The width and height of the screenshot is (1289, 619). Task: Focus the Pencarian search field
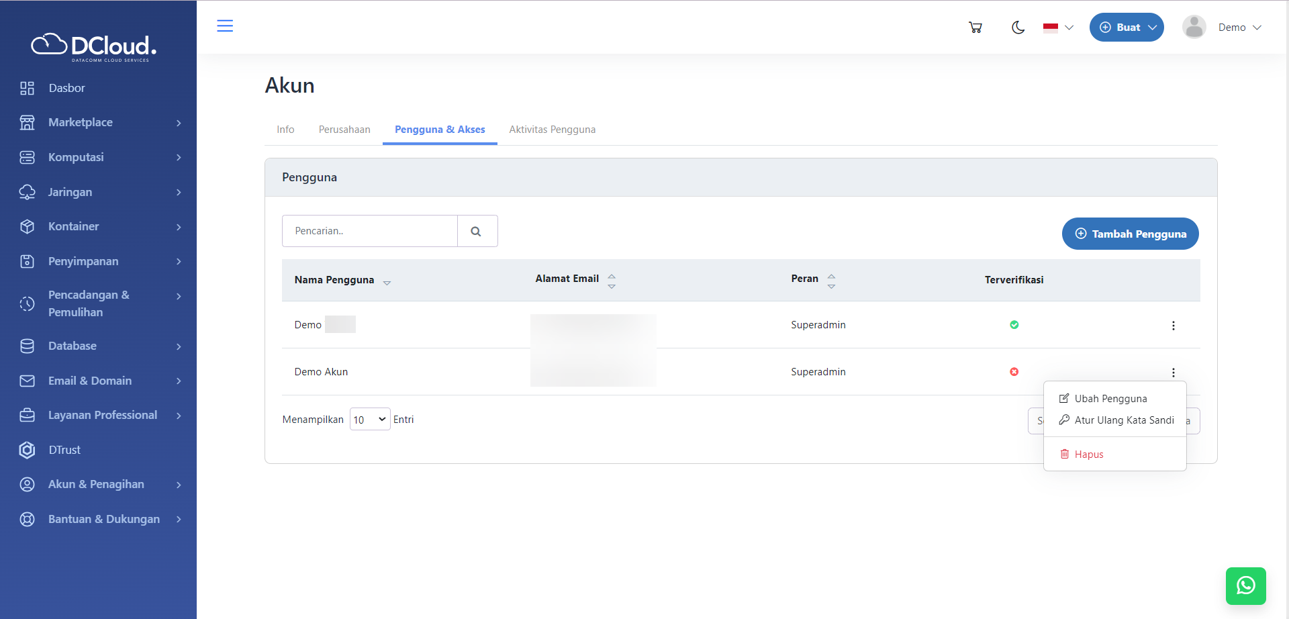tap(369, 231)
